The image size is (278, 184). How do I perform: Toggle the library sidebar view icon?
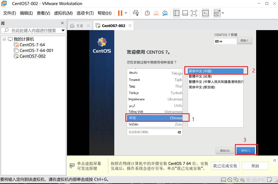176,13
